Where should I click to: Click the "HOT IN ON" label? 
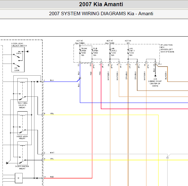(x=128, y=42)
